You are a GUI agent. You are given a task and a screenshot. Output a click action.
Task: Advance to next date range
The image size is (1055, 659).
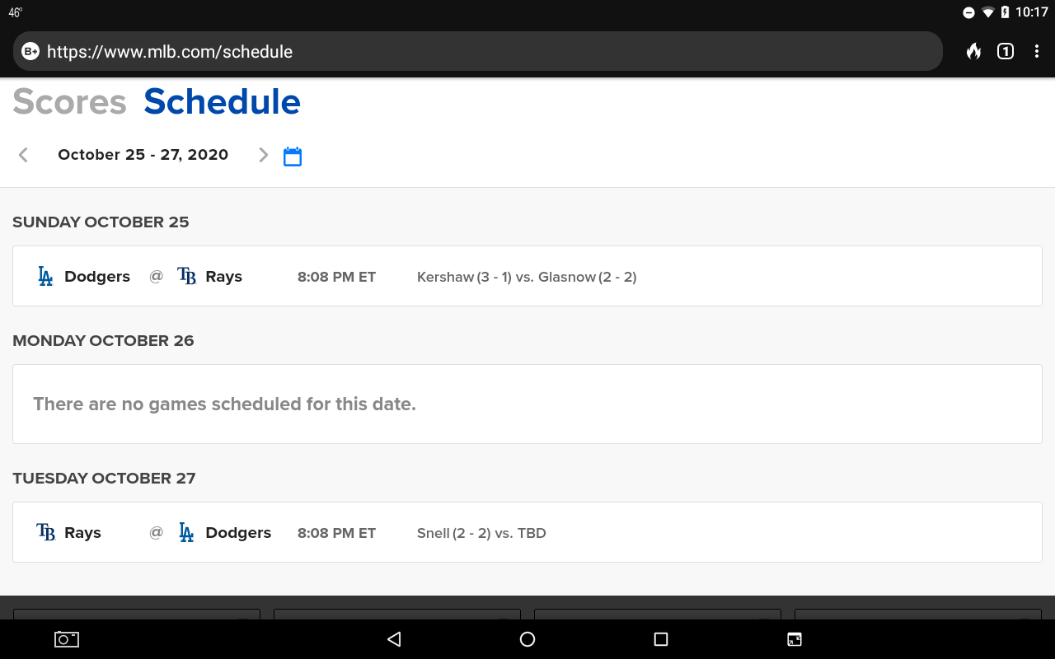coord(263,155)
